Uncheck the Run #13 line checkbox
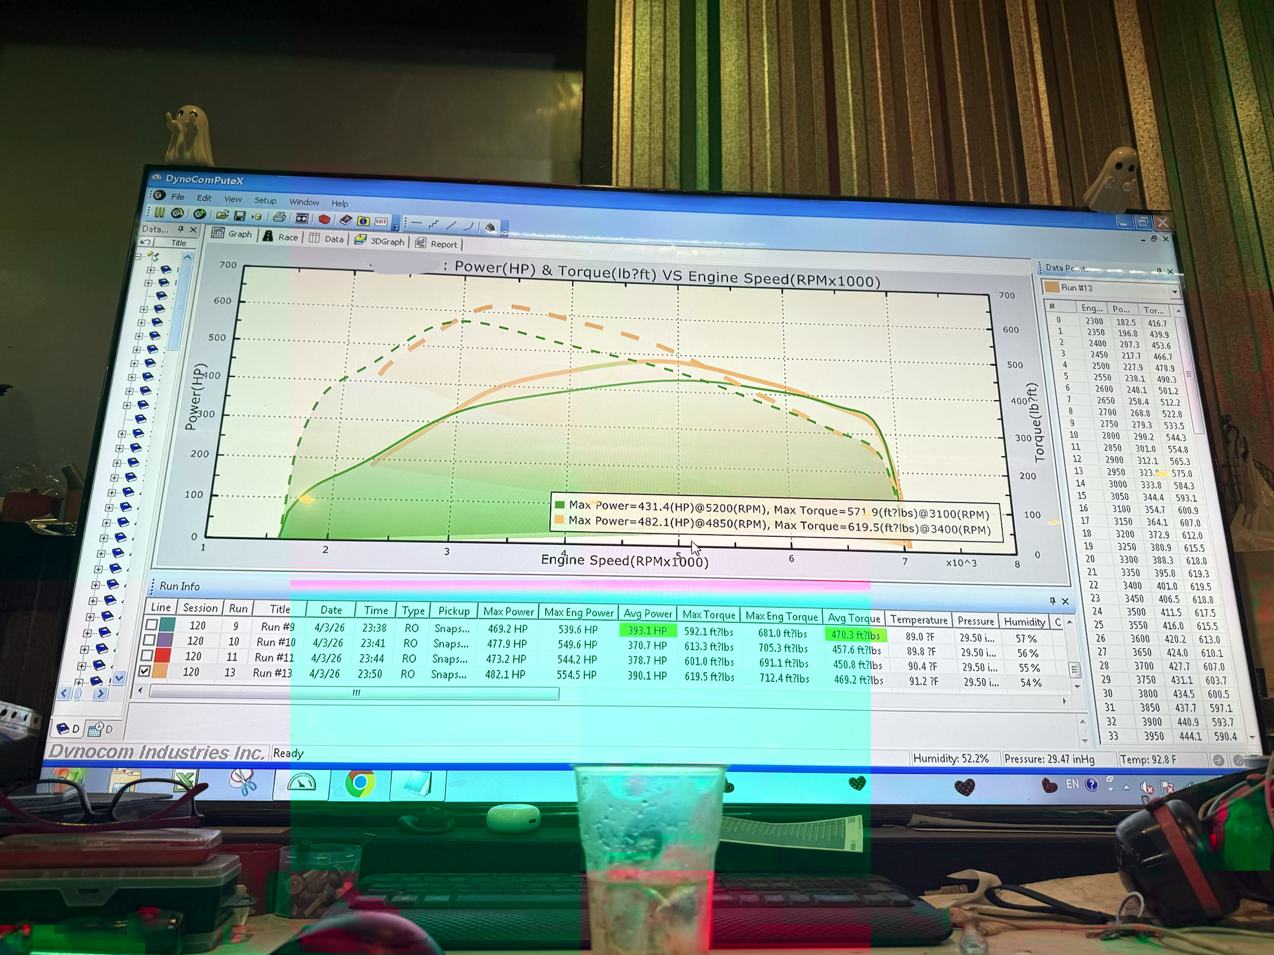The height and width of the screenshot is (955, 1274). point(145,670)
